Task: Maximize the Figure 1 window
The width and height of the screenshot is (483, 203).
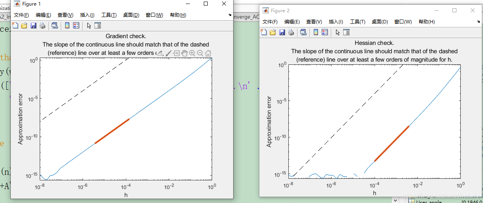Action: (x=205, y=4)
